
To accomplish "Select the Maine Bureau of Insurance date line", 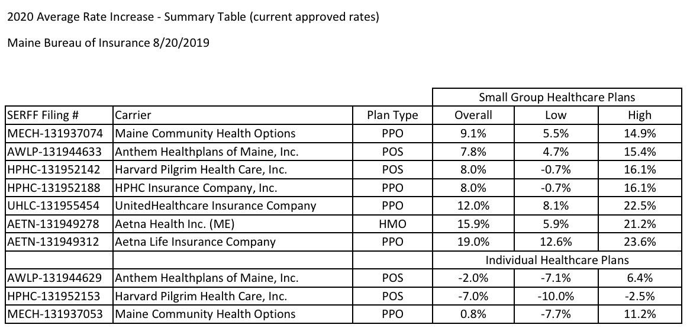I will [x=108, y=43].
